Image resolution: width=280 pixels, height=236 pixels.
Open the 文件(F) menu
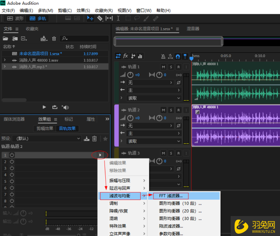tap(8, 11)
